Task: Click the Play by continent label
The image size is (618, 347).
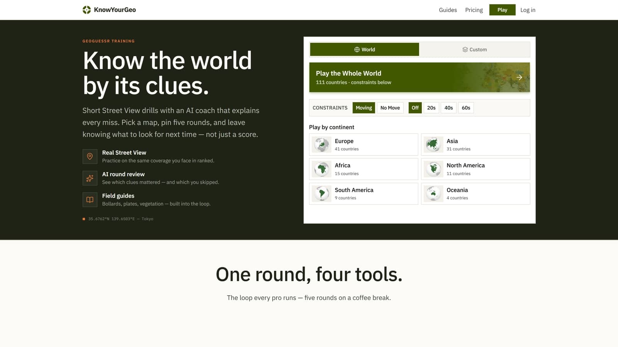Action: tap(331, 127)
